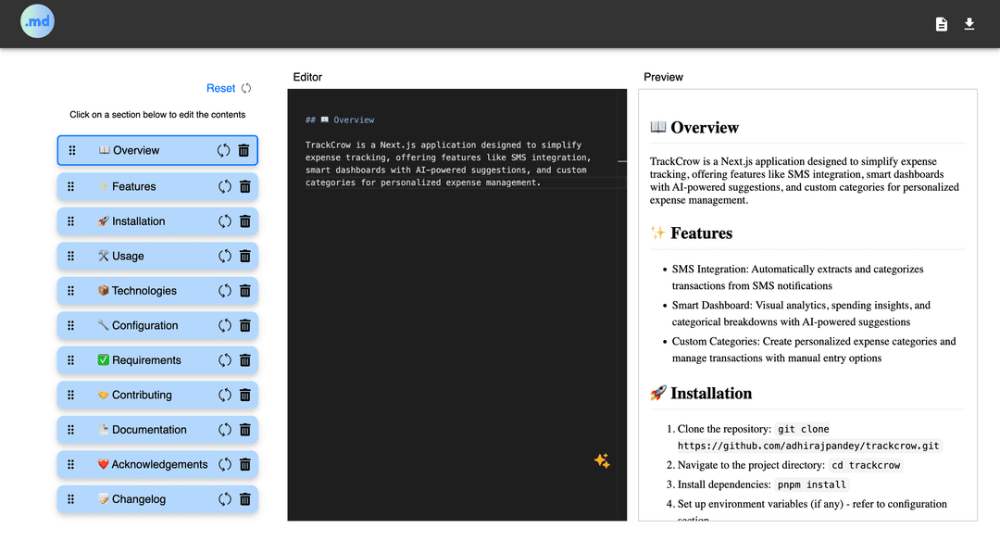This screenshot has height=541, width=1000.
Task: Delete the Installation section
Action: [244, 221]
